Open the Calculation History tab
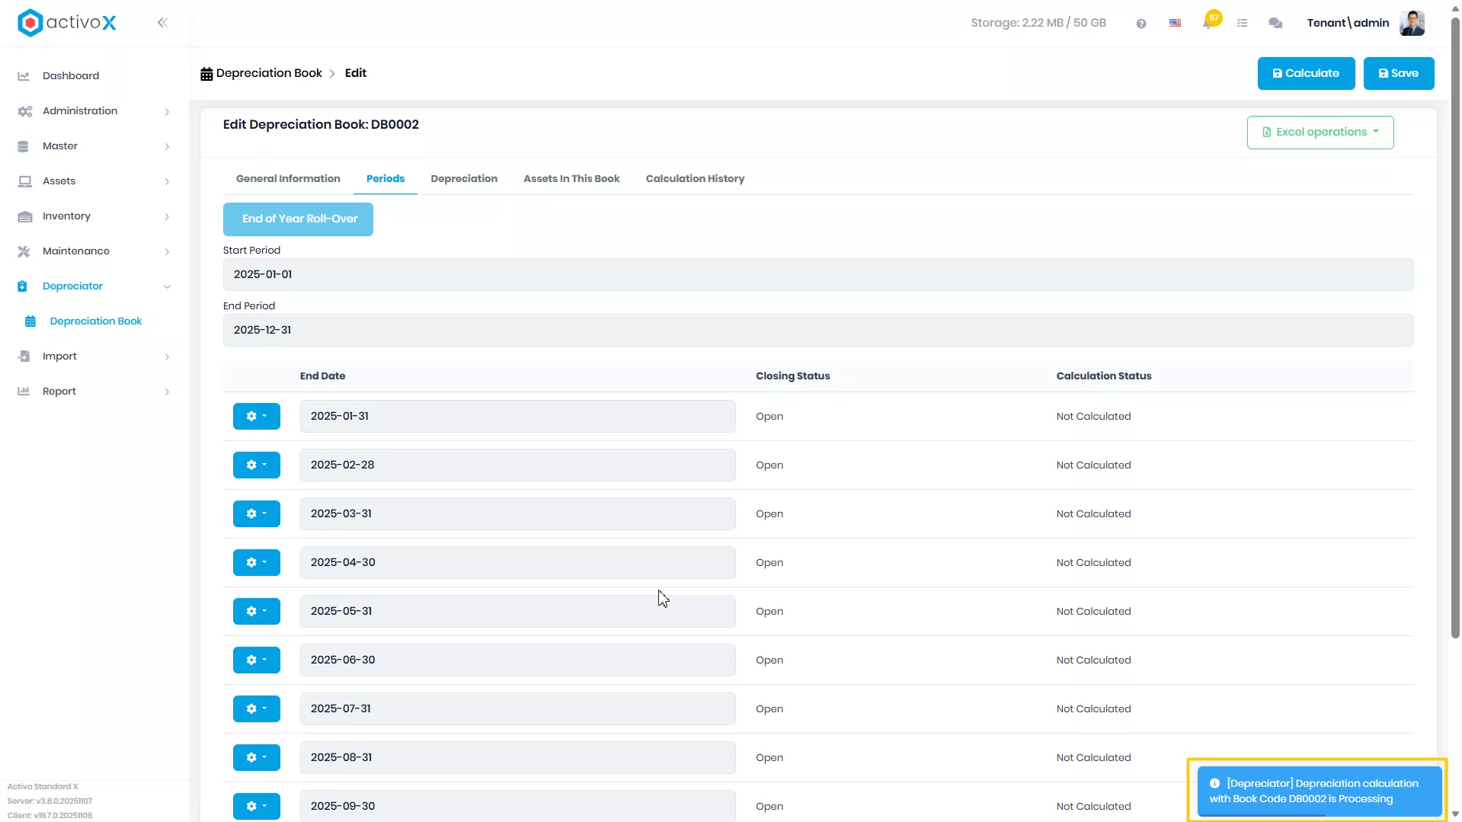The width and height of the screenshot is (1462, 822). click(695, 179)
